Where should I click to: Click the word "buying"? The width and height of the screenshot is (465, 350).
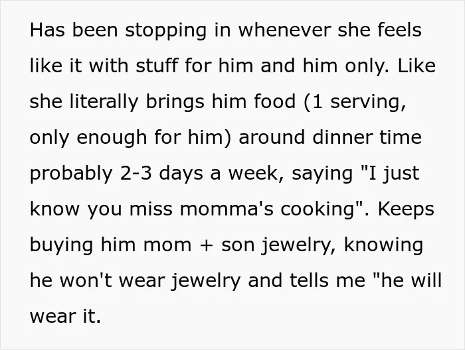(61, 245)
